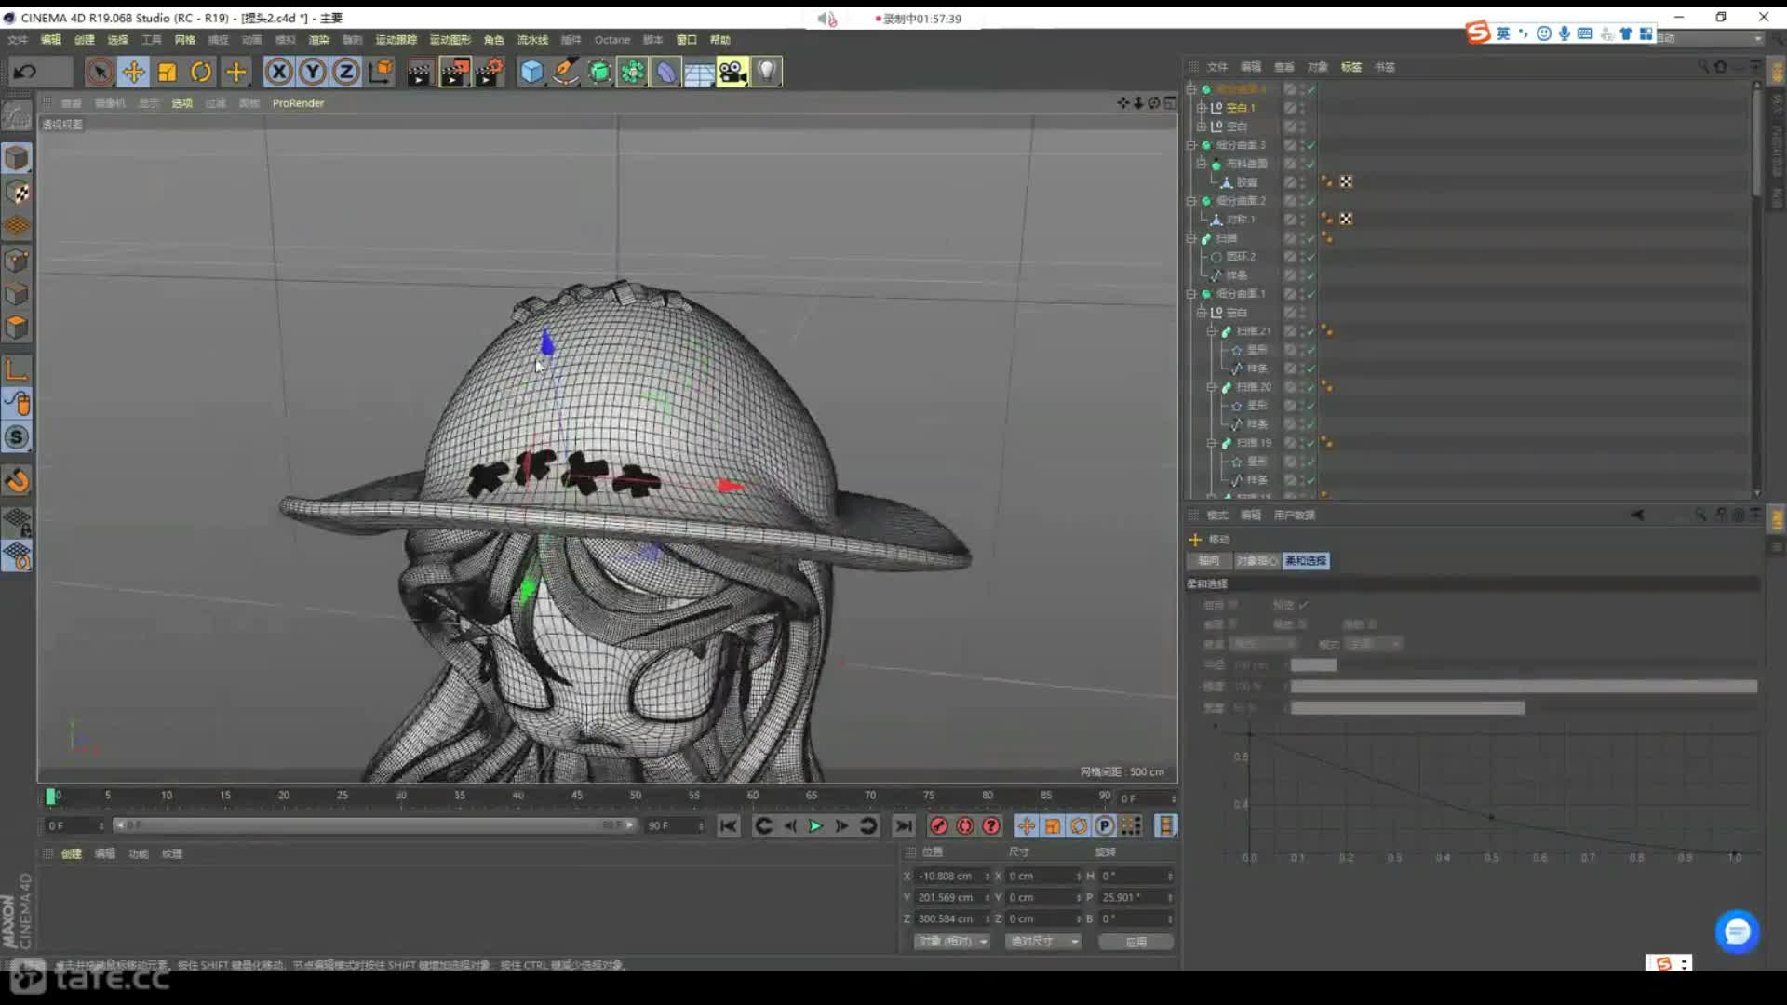Click the width slider below strength
This screenshot has height=1005, width=1787.
coord(1407,708)
